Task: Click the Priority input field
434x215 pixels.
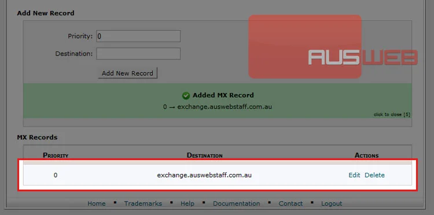Action: coord(138,36)
